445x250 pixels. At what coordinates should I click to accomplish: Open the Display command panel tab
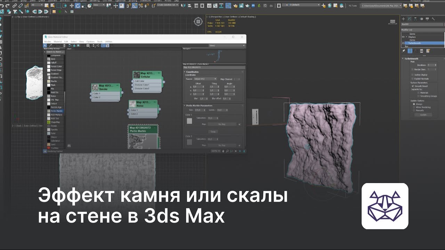427,19
